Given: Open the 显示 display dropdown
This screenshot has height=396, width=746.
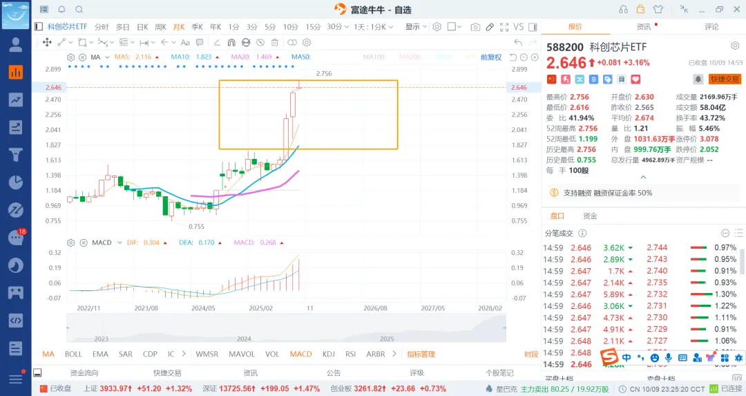Looking at the screenshot, I should (416, 27).
